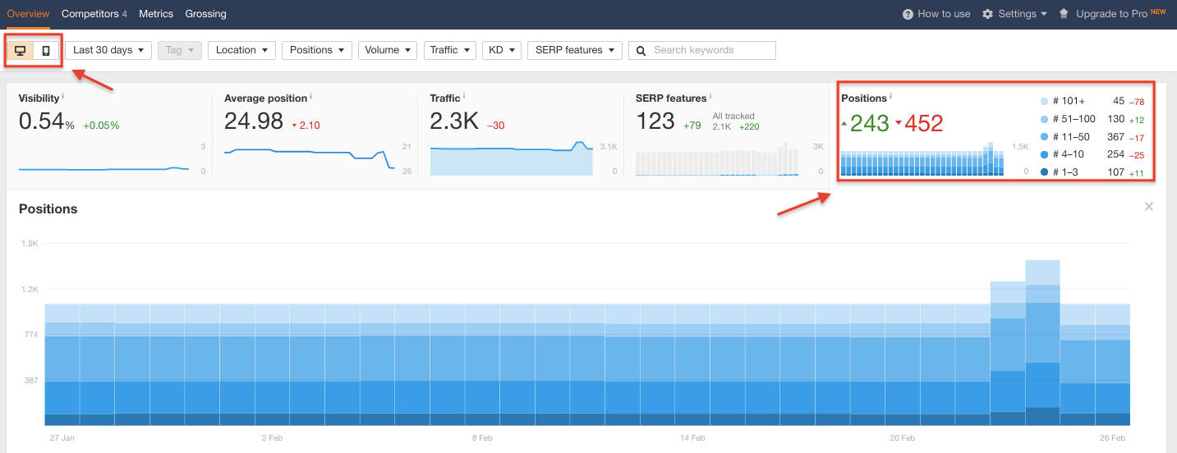Switch to the Grossing tab

click(x=205, y=14)
